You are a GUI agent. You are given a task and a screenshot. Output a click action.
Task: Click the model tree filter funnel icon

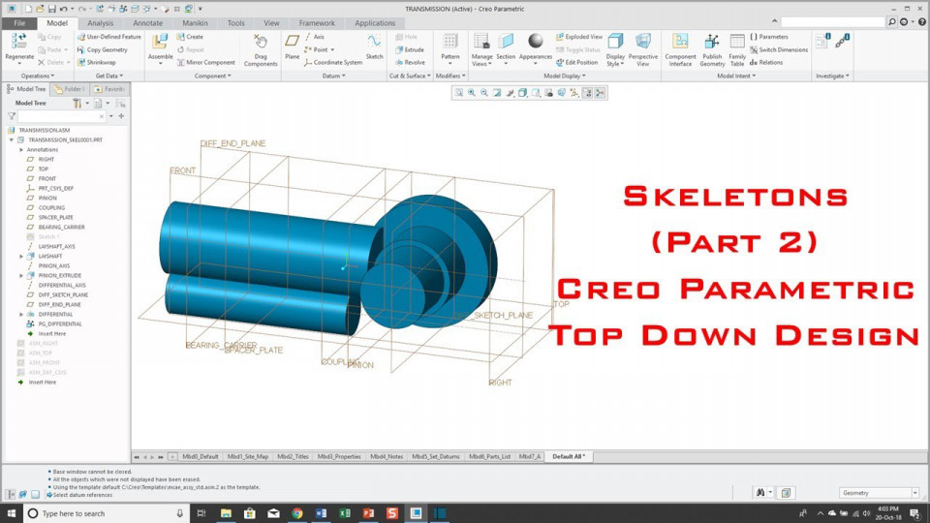tap(12, 116)
